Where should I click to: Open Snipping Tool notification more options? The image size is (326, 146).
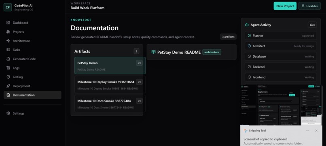coord(307,131)
